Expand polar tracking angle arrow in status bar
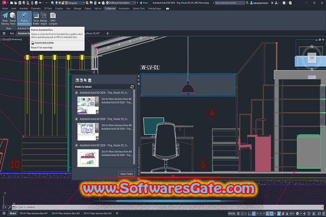Viewport: 326px width, 217px height. (x=257, y=213)
